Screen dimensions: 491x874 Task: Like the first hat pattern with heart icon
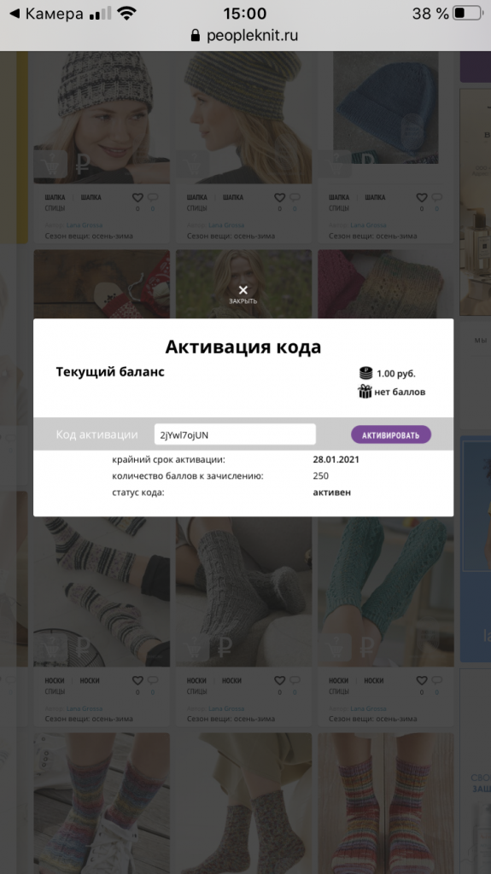click(137, 197)
